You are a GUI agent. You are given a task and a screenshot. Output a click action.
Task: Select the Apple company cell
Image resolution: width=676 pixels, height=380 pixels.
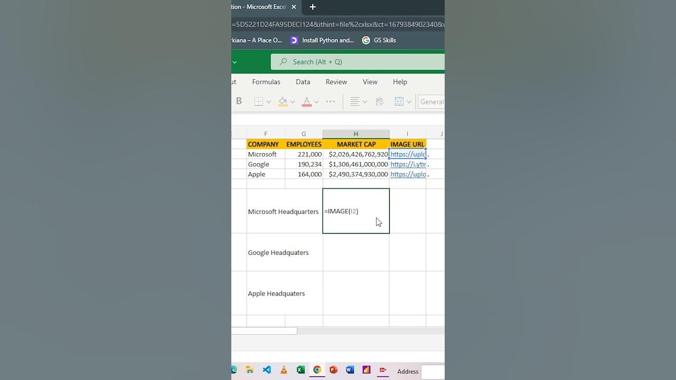(266, 174)
